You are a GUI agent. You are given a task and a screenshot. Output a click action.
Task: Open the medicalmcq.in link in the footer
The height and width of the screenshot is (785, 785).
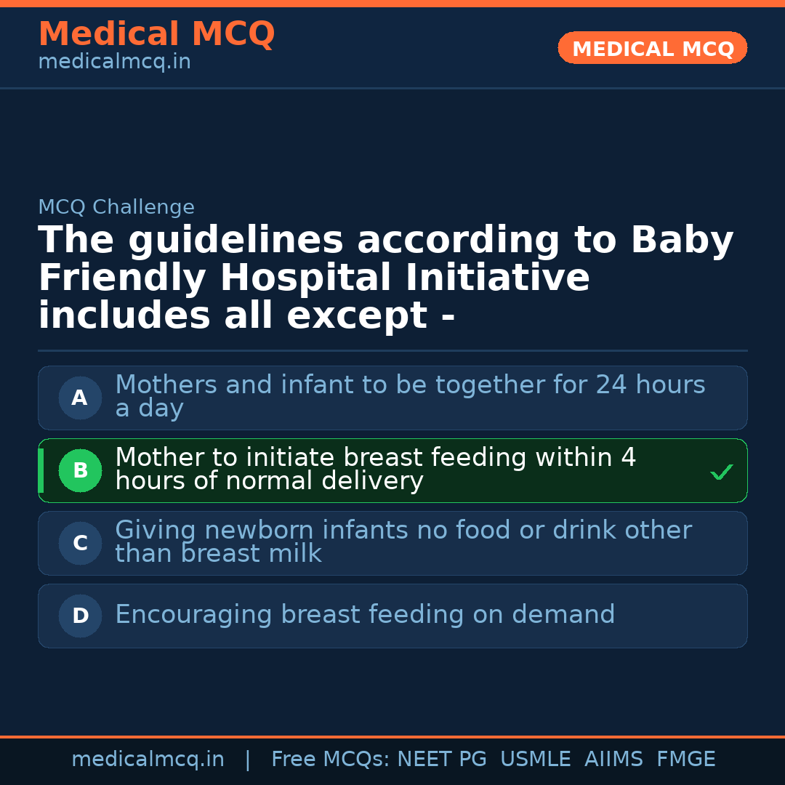[148, 760]
